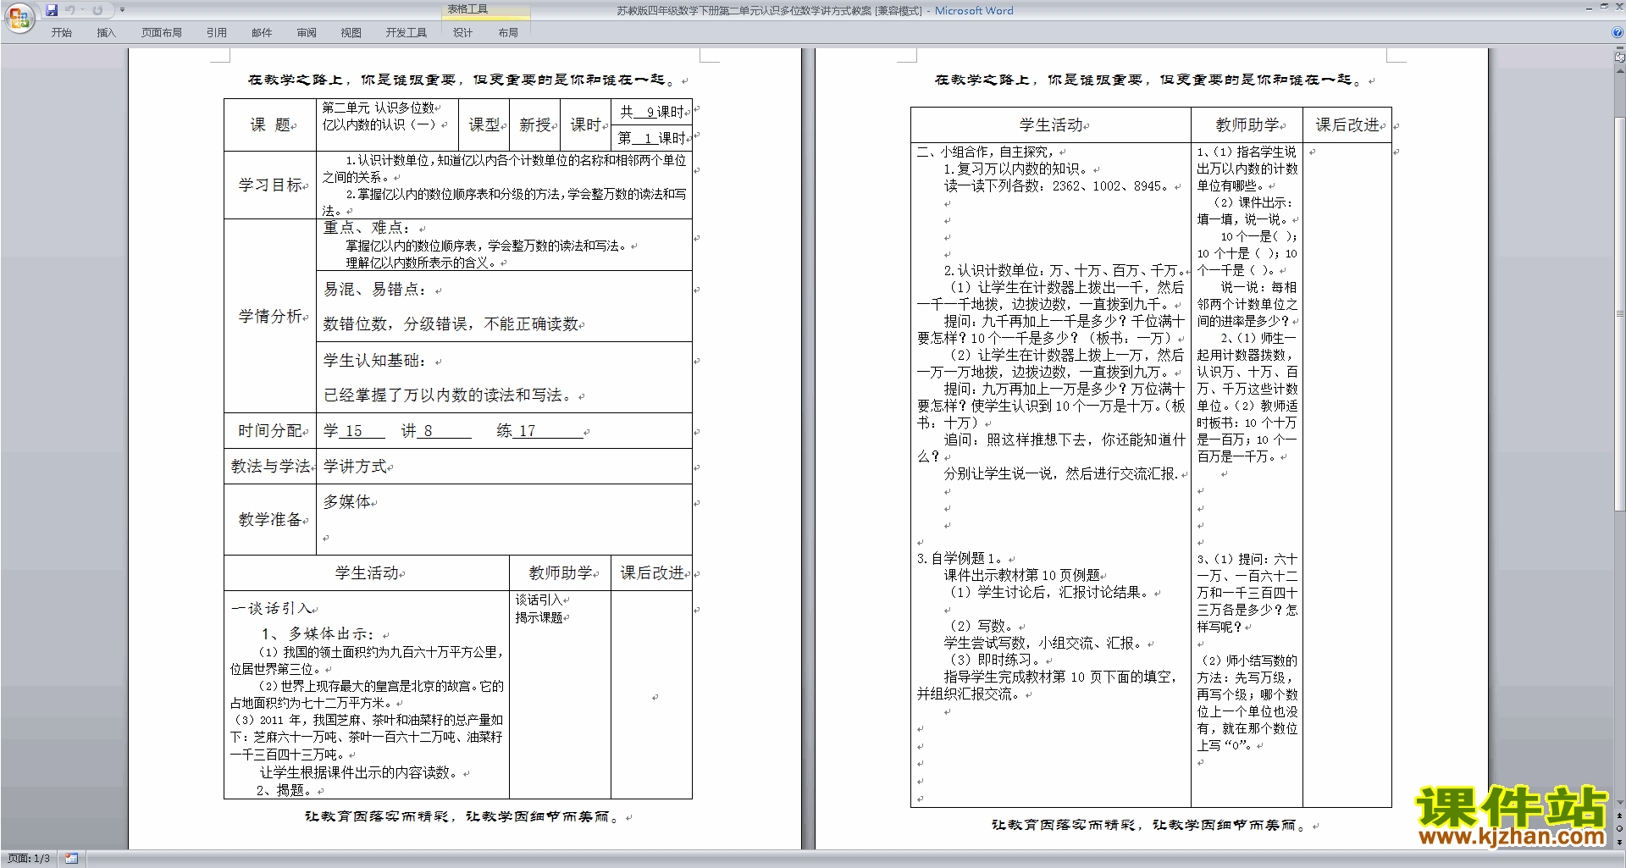1626x868 pixels.
Task: Toggle the ruler icon above the scrollbar
Action: click(x=1620, y=58)
